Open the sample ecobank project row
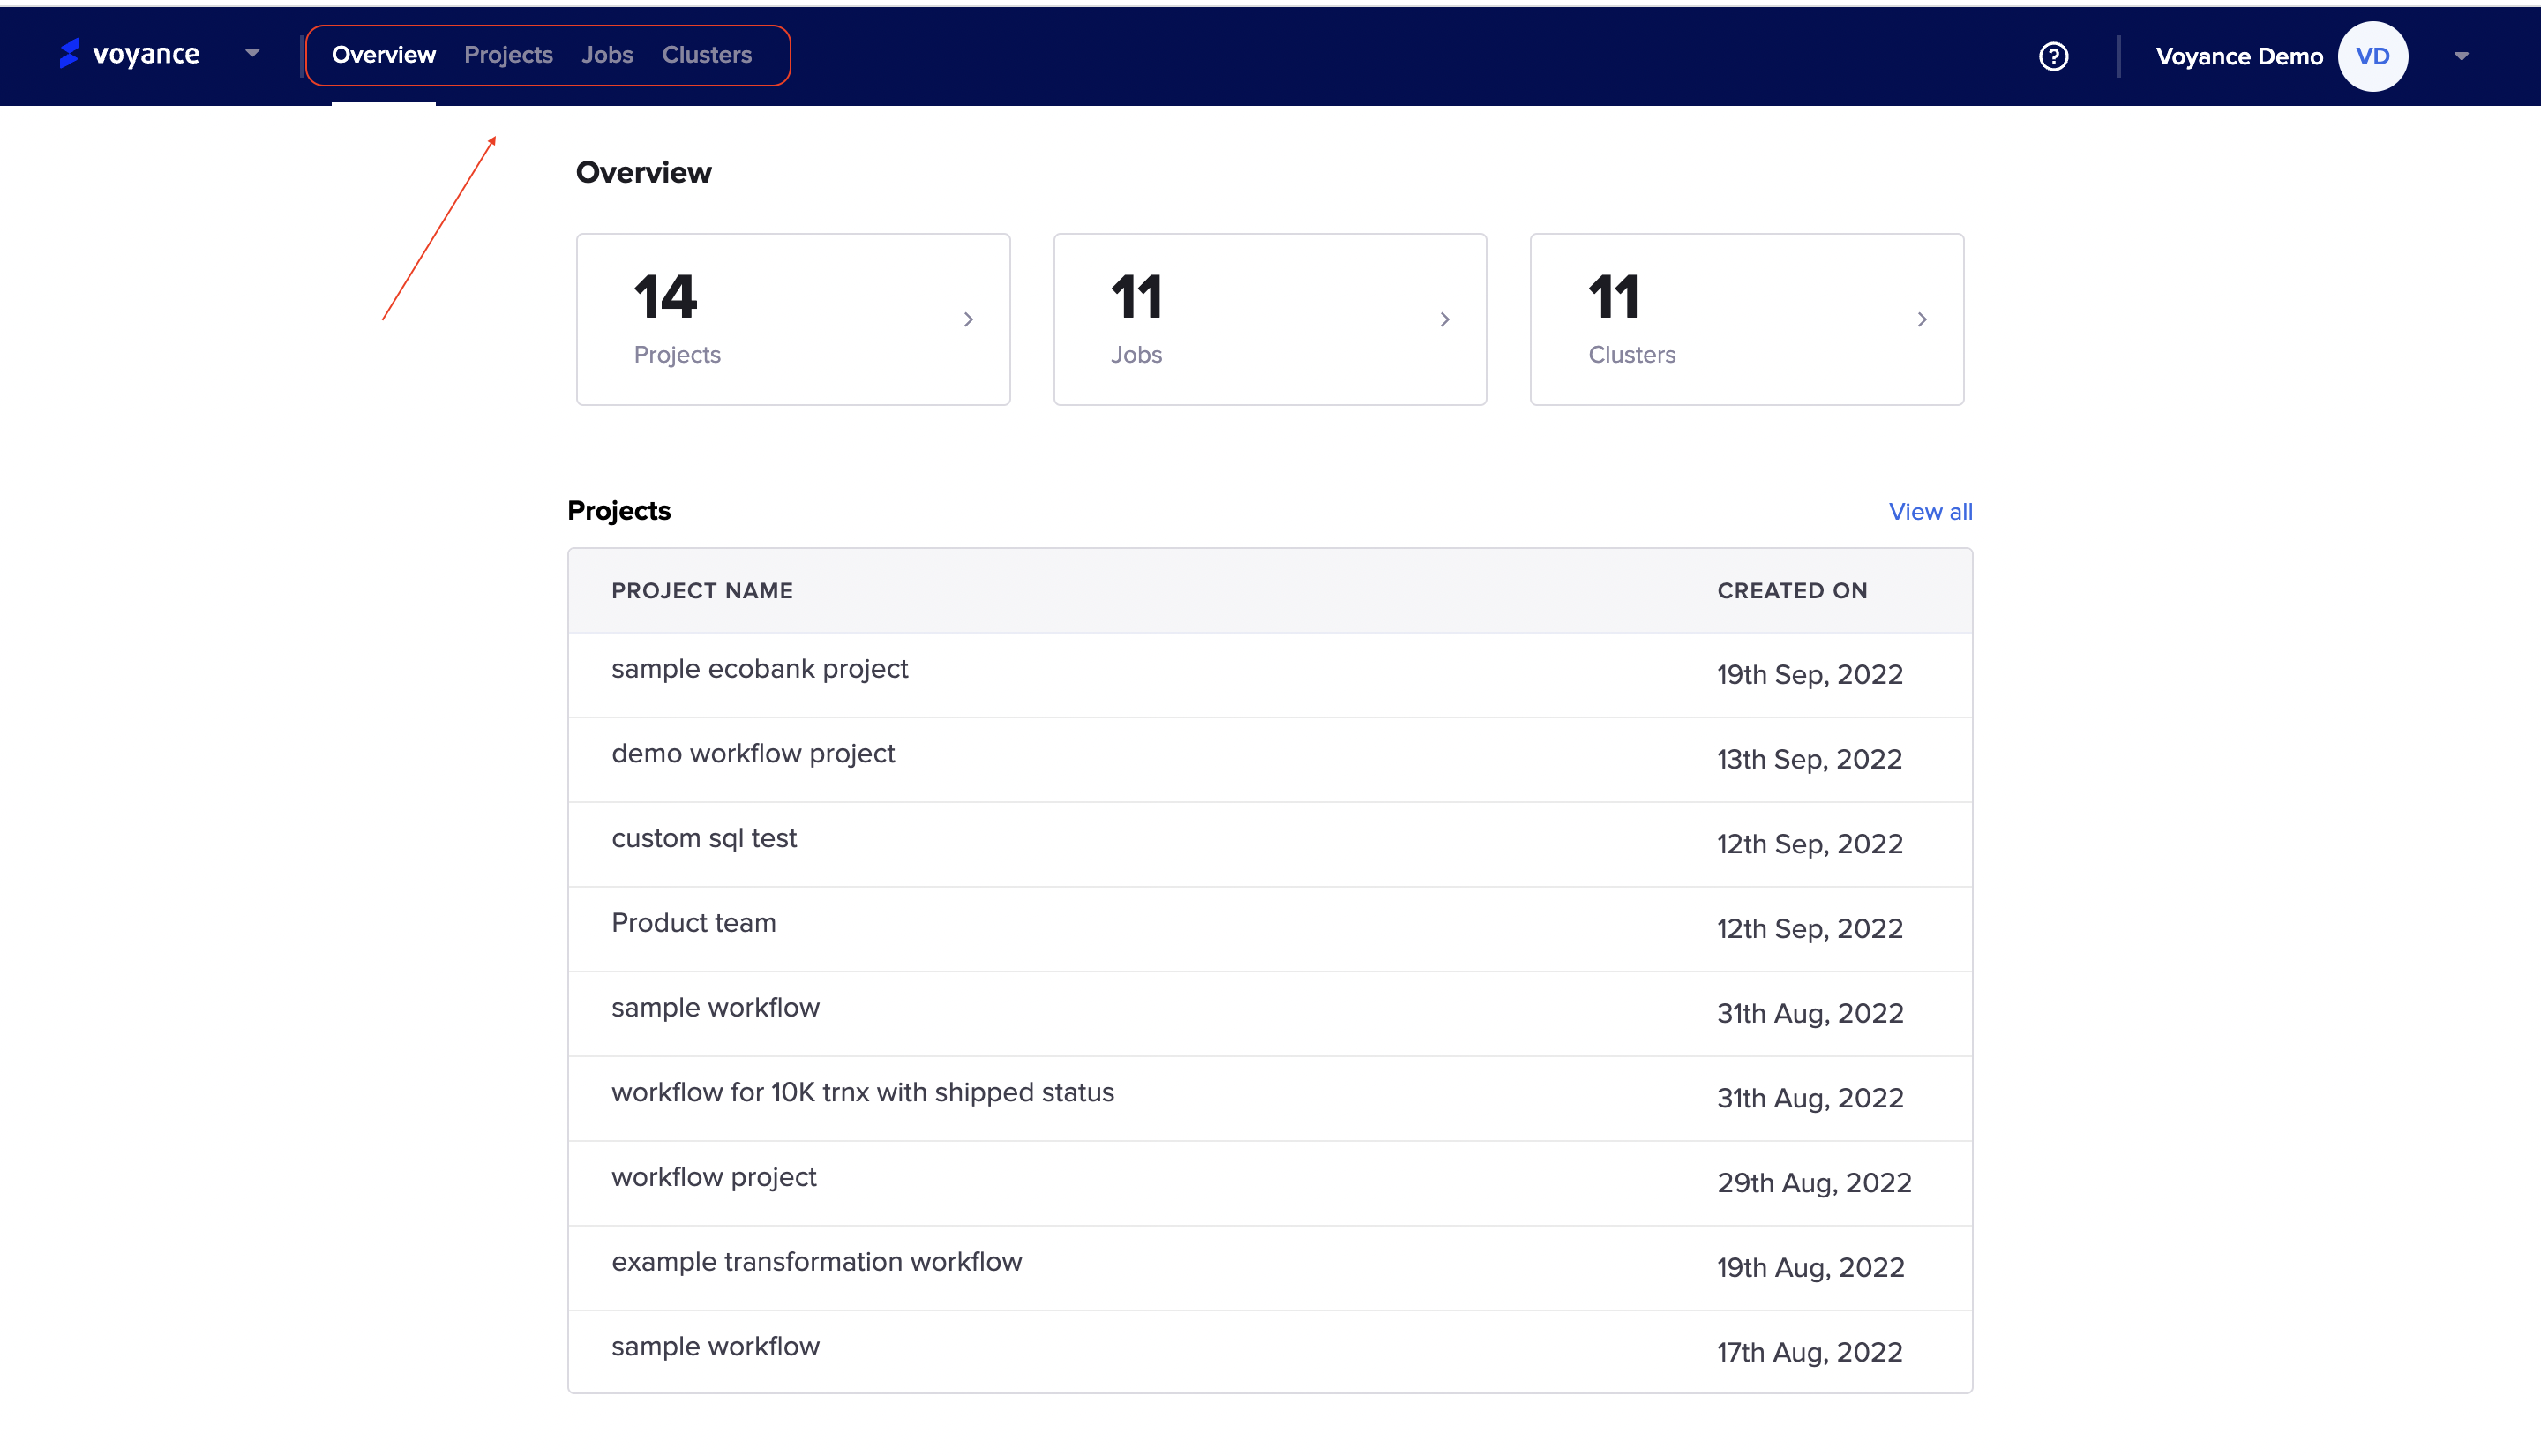This screenshot has height=1456, width=2541. pos(759,669)
